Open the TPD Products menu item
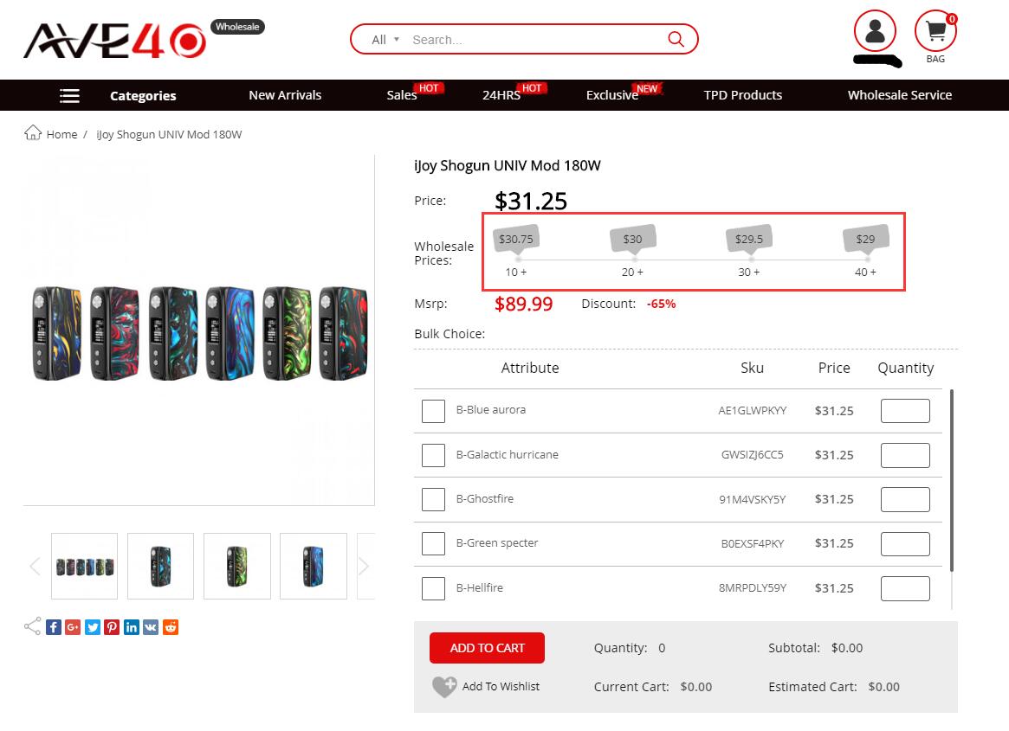The width and height of the screenshot is (1009, 731). coord(742,95)
